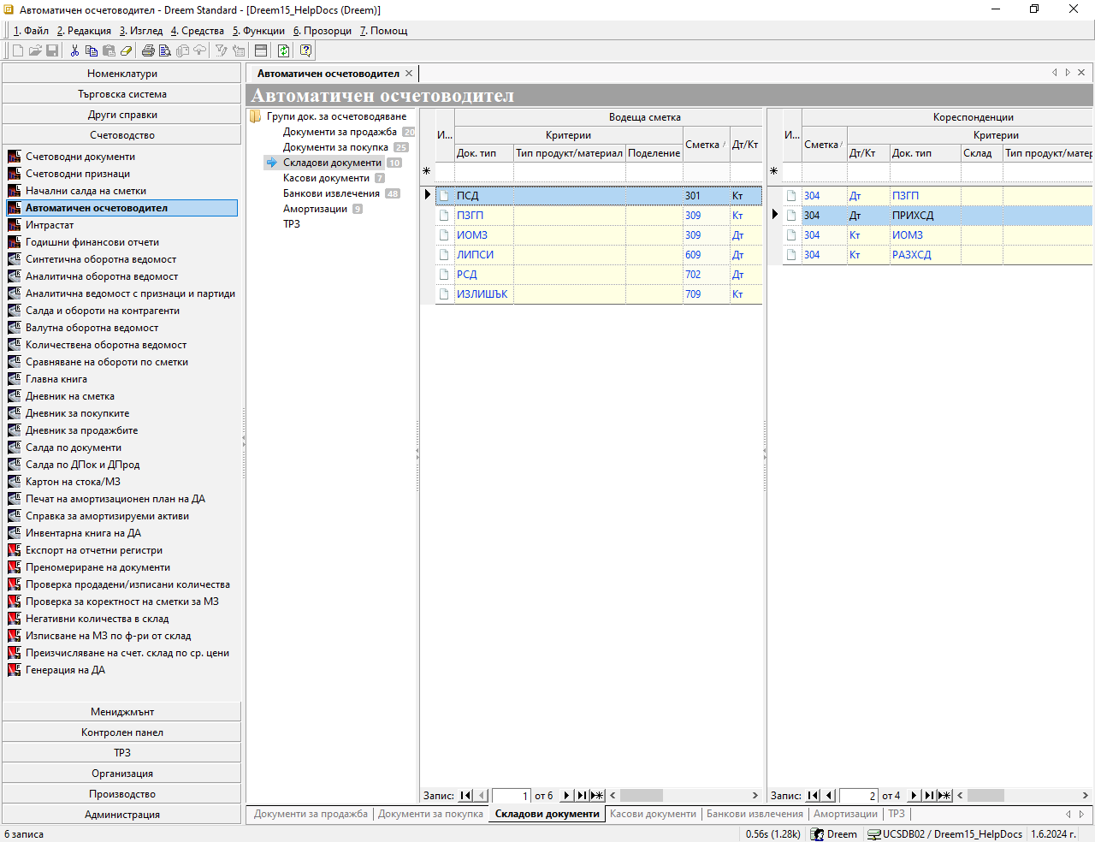Viewport: 1095px width, 842px height.
Task: Click the Print toolbar icon
Action: tap(148, 50)
